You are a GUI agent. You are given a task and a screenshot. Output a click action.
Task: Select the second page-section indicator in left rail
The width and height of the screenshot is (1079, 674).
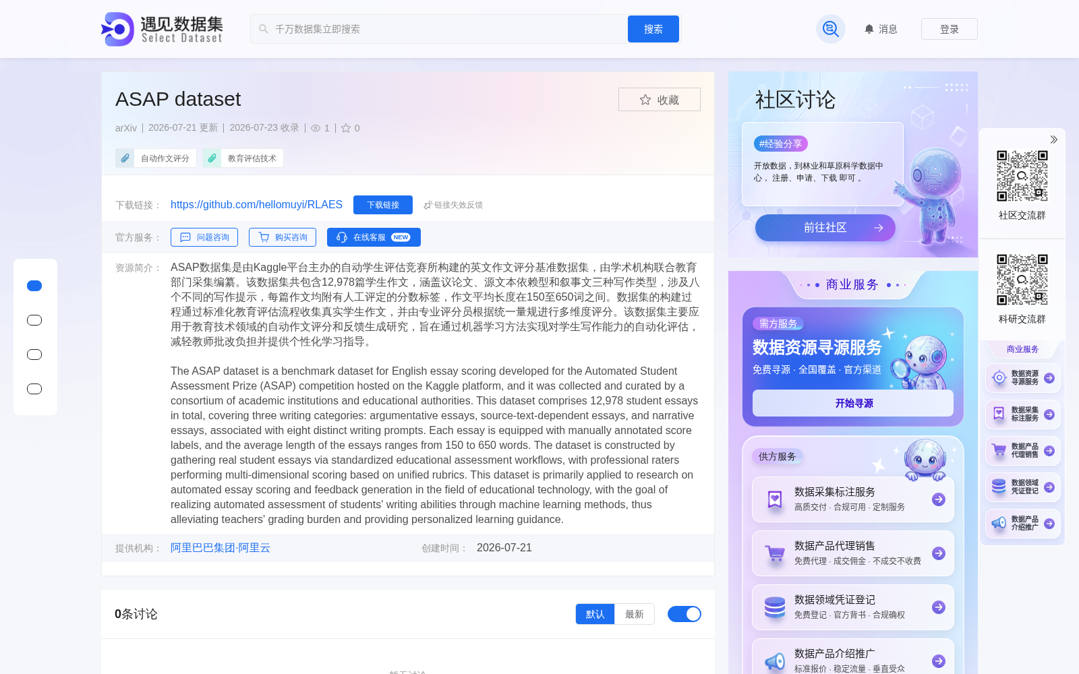[x=34, y=320]
